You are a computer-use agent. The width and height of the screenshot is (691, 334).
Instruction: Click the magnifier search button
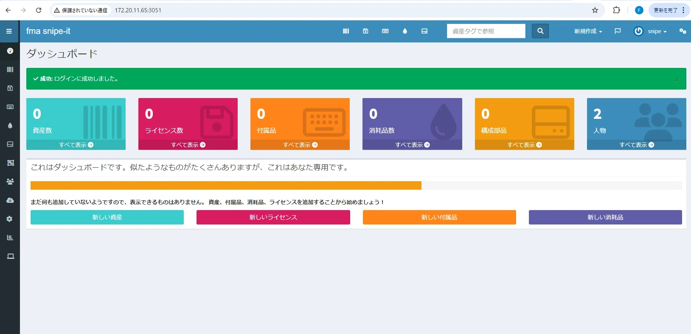point(540,31)
